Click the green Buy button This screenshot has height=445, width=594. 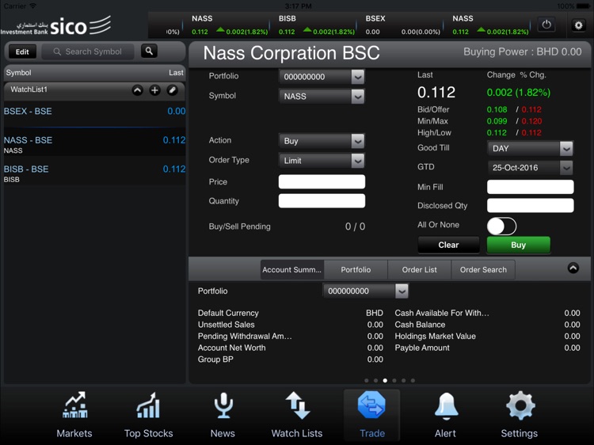518,245
